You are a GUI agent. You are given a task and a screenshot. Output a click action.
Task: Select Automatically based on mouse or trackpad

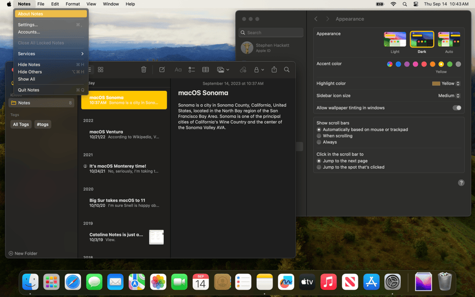pyautogui.click(x=319, y=129)
